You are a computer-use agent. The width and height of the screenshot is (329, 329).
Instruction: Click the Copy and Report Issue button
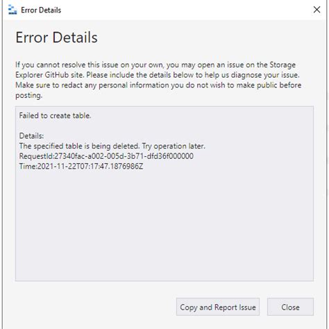218,307
